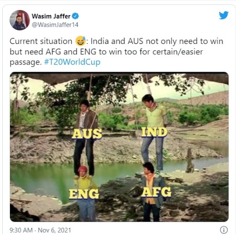The height and width of the screenshot is (234, 236).
Task: Click the blue verified badge
Action: 75,16
